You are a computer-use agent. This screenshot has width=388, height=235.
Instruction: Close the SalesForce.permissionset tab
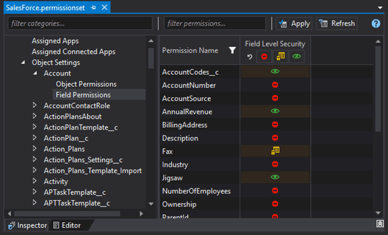[x=104, y=8]
